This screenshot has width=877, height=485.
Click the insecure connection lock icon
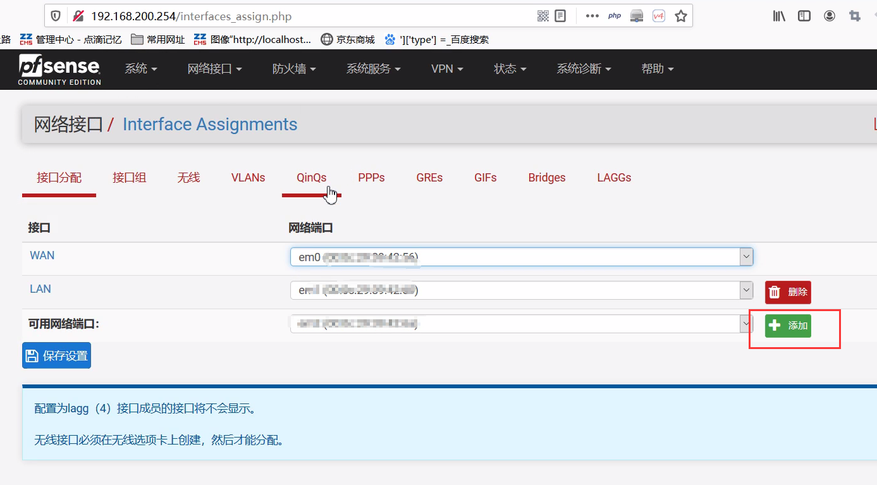click(x=78, y=16)
